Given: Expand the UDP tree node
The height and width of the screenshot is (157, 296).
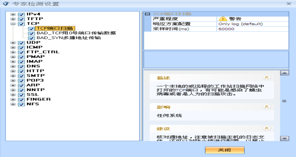Looking at the screenshot, I should tap(13, 43).
